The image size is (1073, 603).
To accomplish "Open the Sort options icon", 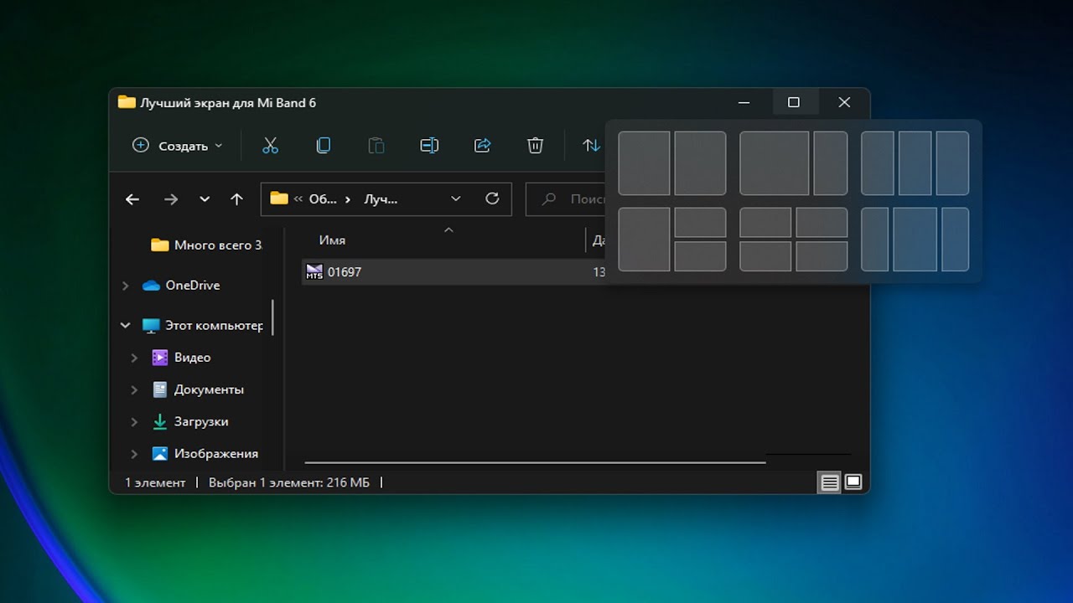I will click(592, 146).
